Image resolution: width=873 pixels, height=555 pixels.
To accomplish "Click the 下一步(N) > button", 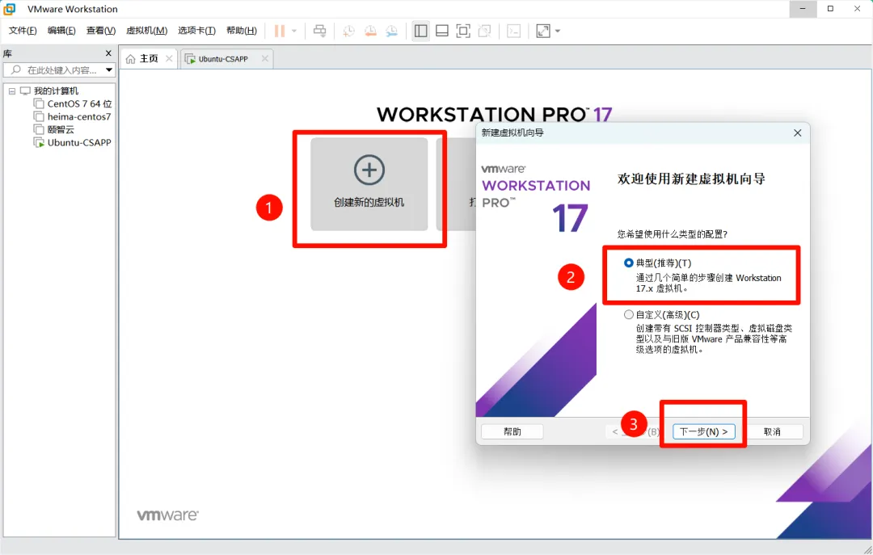I will click(703, 431).
